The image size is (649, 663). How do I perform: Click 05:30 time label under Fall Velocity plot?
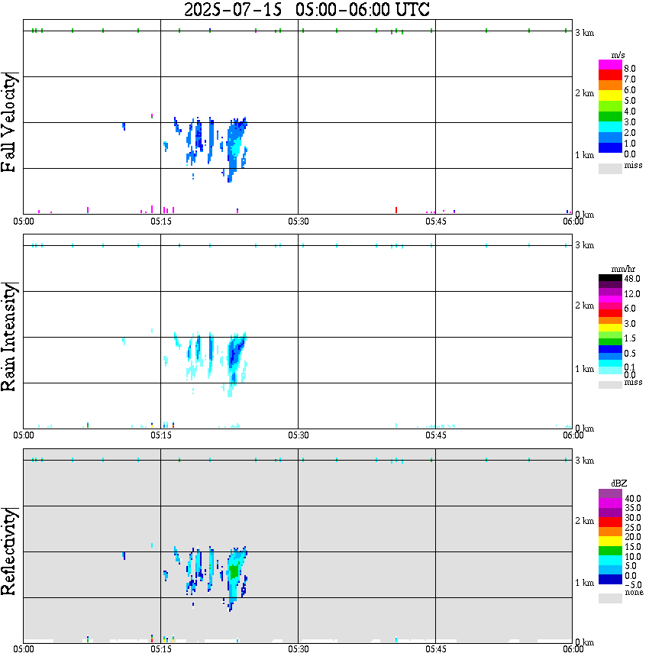[x=299, y=222]
